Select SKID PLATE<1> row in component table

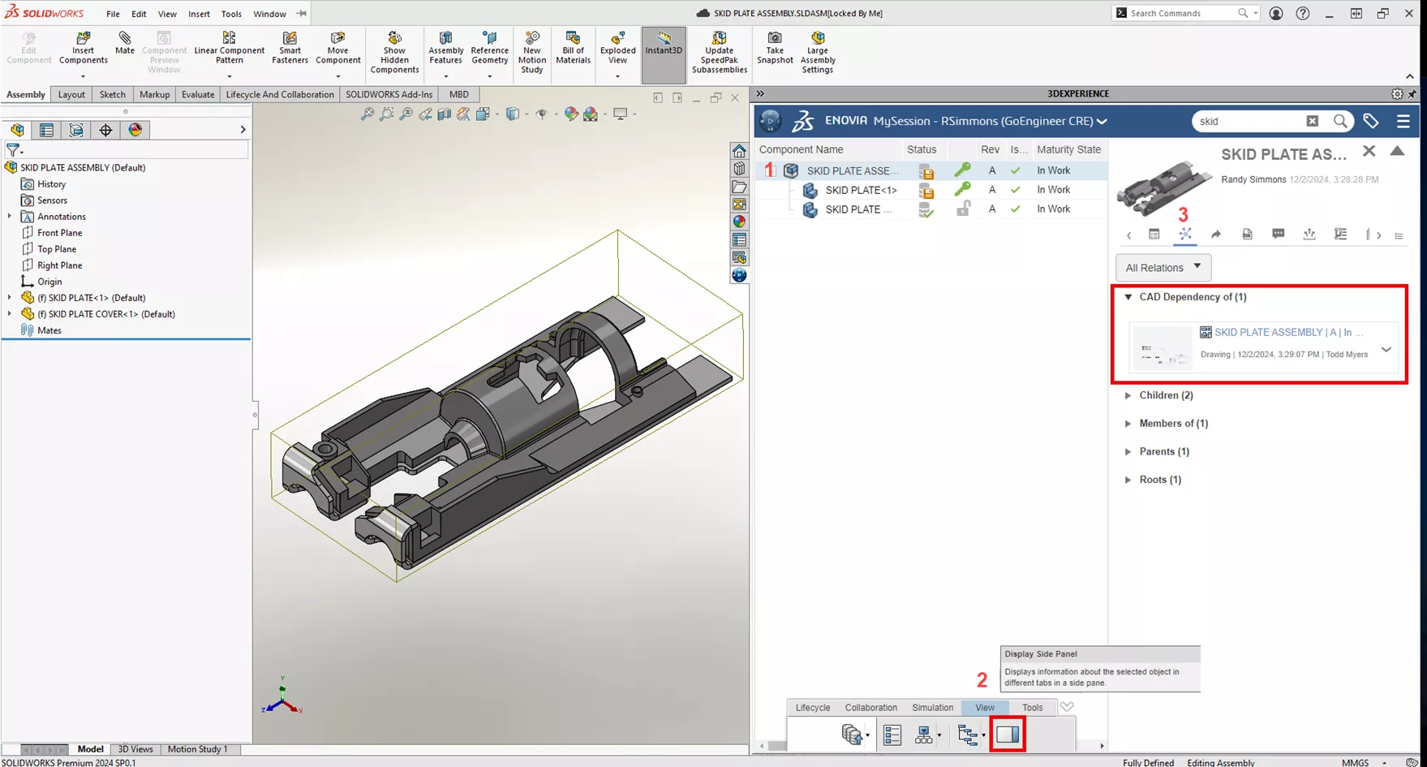[x=931, y=190]
